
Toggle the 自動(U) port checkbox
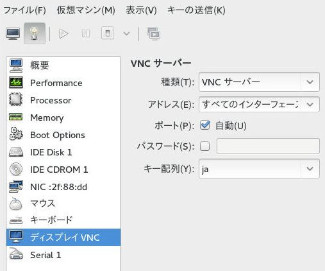coord(205,125)
